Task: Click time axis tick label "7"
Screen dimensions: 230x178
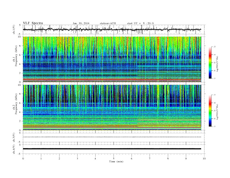Action: click(x=150, y=159)
